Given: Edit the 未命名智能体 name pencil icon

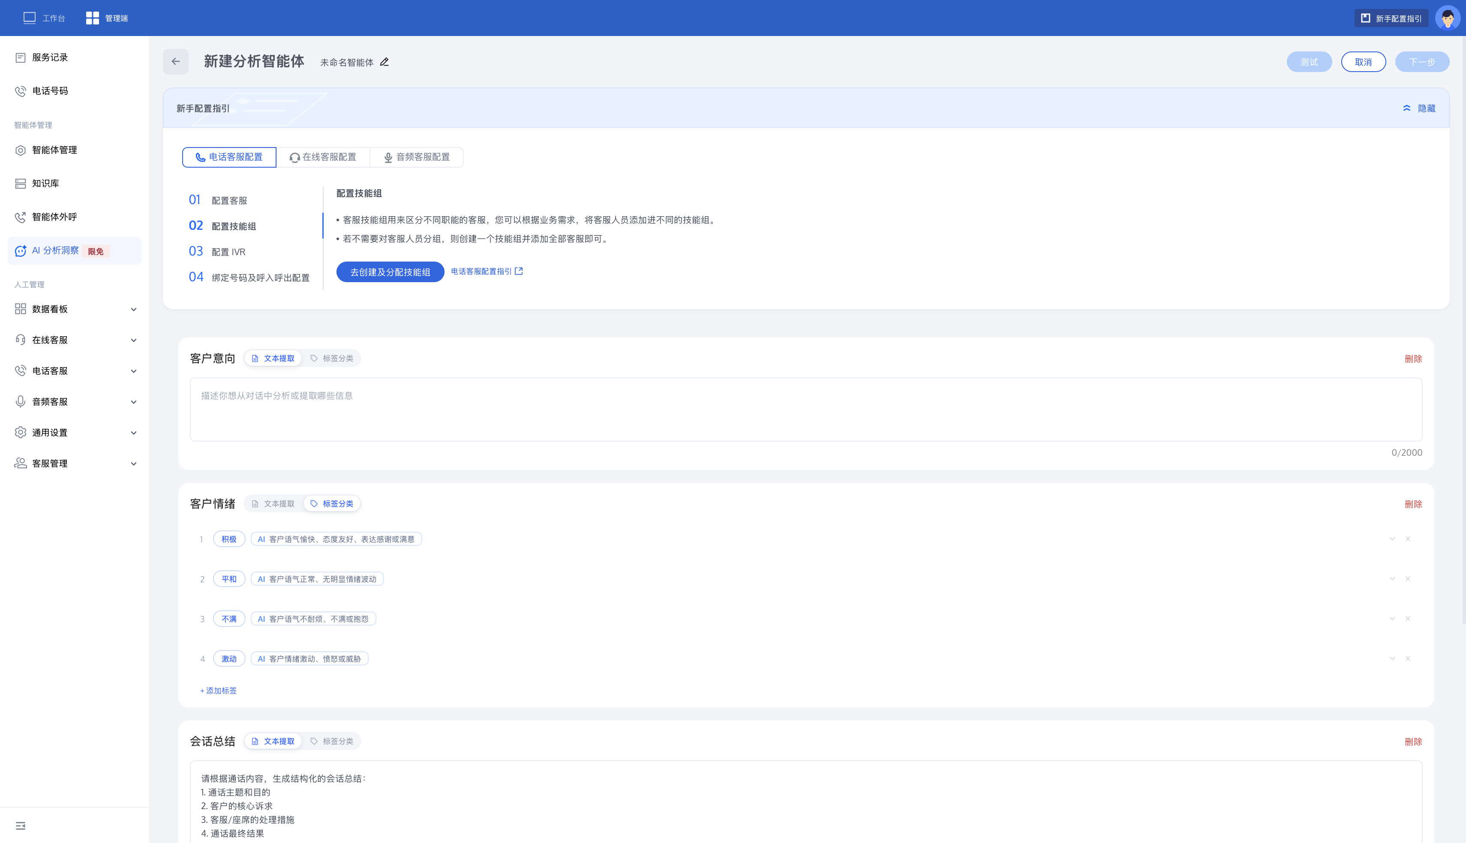Looking at the screenshot, I should click(x=385, y=62).
